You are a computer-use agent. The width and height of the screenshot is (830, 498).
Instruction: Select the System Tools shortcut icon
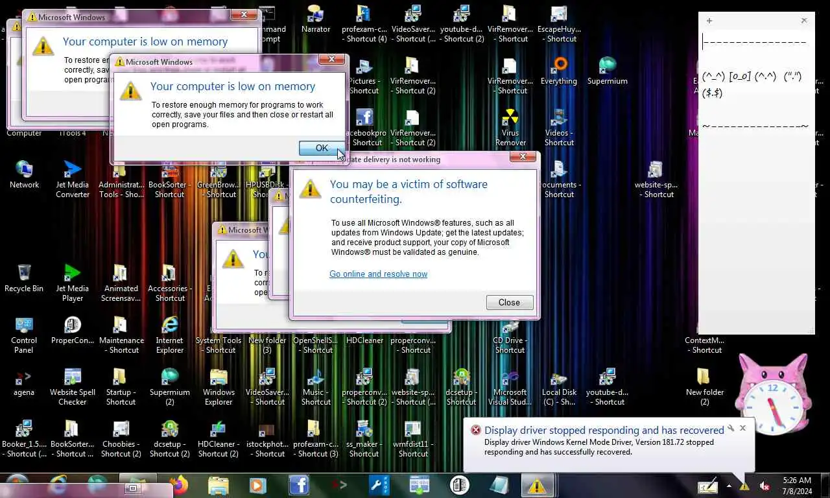coord(219,340)
